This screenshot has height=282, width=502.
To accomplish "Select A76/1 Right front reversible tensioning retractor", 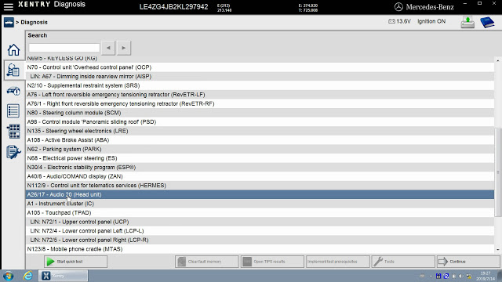I will point(260,103).
